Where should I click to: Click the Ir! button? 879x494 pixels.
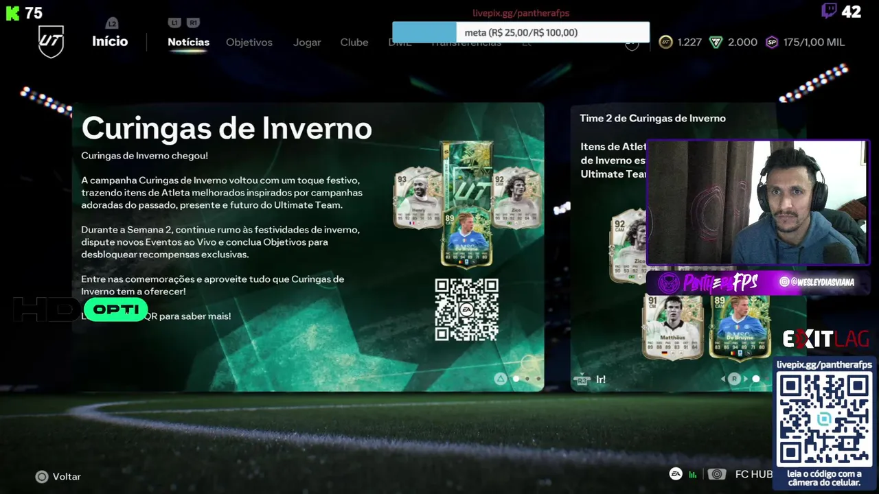point(601,379)
